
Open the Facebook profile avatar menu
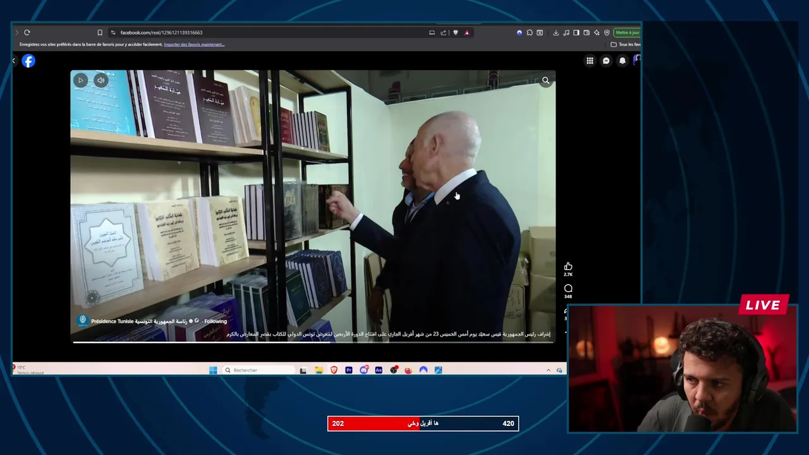[636, 59]
